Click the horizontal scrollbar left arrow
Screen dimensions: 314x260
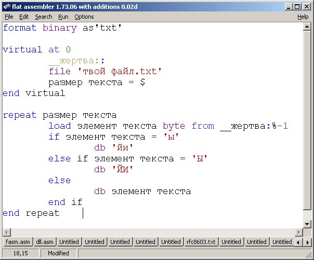7,232
